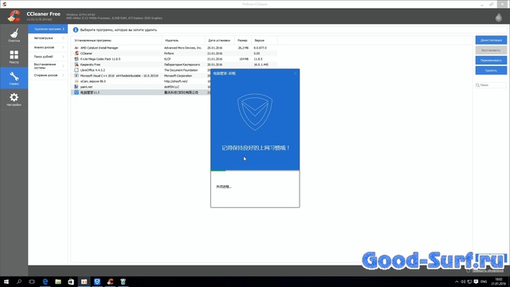
Task: Click The Document Foundation publisher cell
Action: pos(181,70)
